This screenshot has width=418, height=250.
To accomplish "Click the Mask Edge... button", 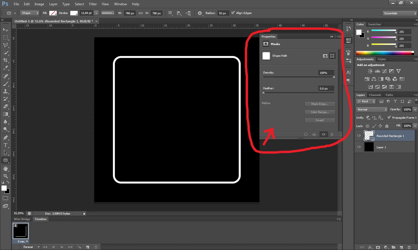I will pyautogui.click(x=320, y=104).
